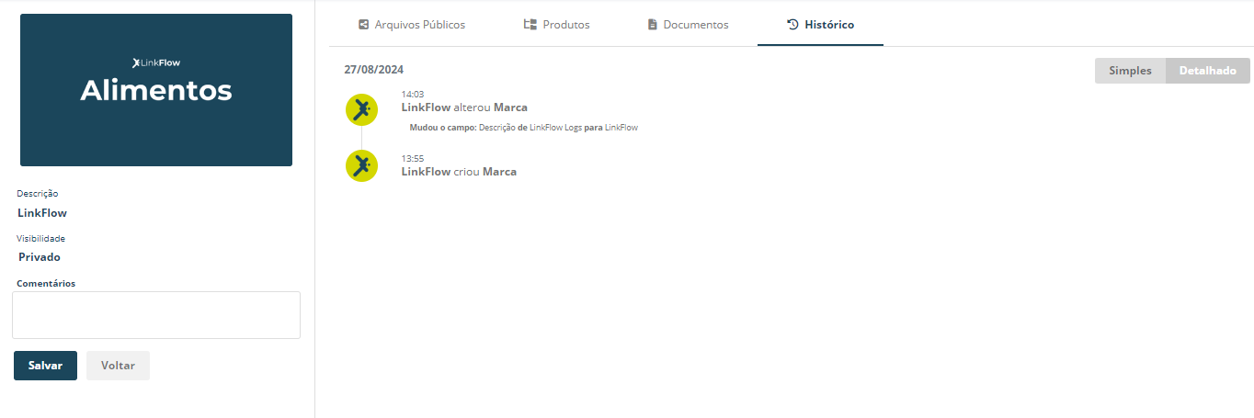Click the clock icon beside Histórico
This screenshot has height=418, width=1254.
tap(792, 25)
